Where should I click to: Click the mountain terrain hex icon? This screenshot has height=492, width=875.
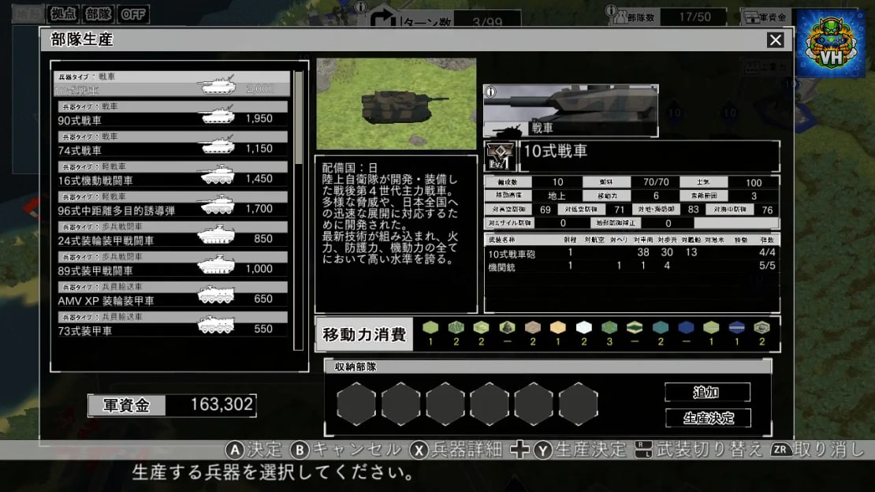point(507,327)
